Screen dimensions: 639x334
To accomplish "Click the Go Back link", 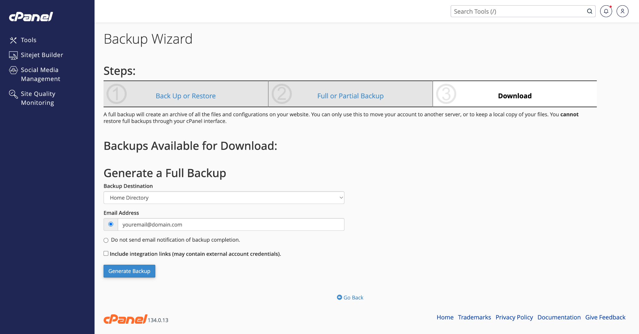I will (x=353, y=298).
